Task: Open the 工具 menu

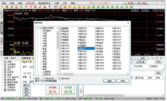Action: pos(65,3)
